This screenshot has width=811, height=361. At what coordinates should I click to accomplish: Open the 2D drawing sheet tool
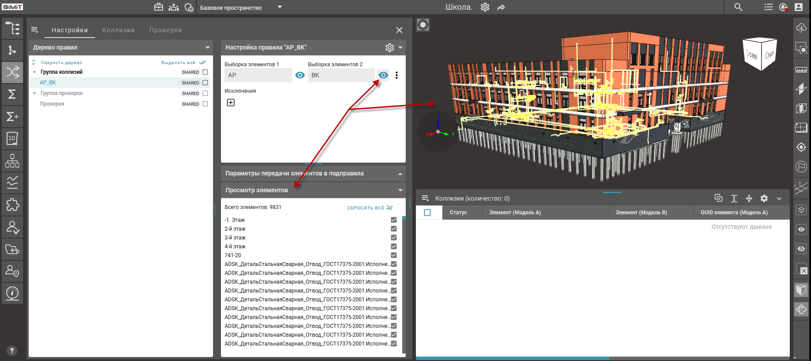pyautogui.click(x=12, y=138)
